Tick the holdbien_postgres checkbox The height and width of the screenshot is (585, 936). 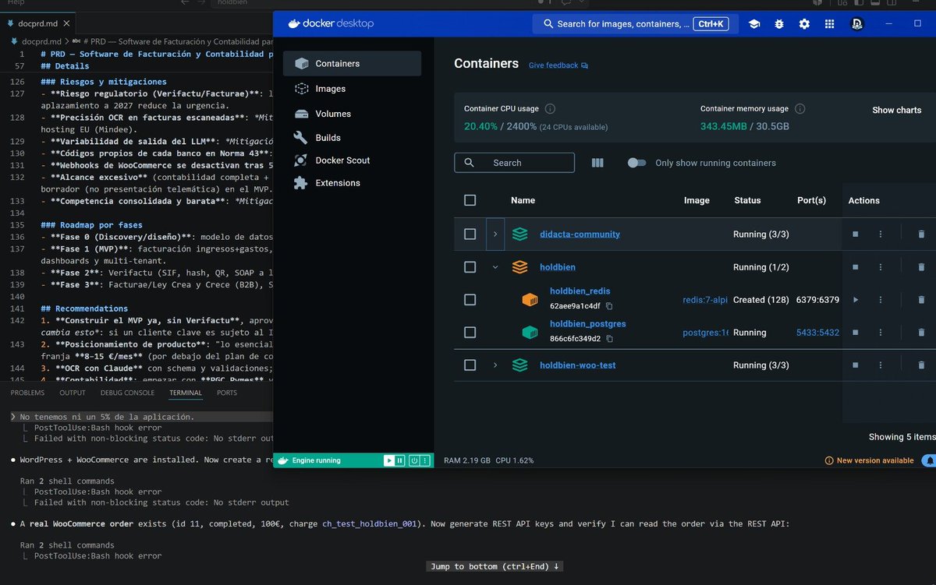(x=470, y=333)
